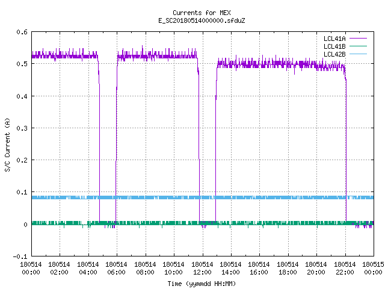Image resolution: width=385 pixels, height=289 pixels.
Task: Click the chart title 'Currents for MEX'
Action: coord(202,13)
